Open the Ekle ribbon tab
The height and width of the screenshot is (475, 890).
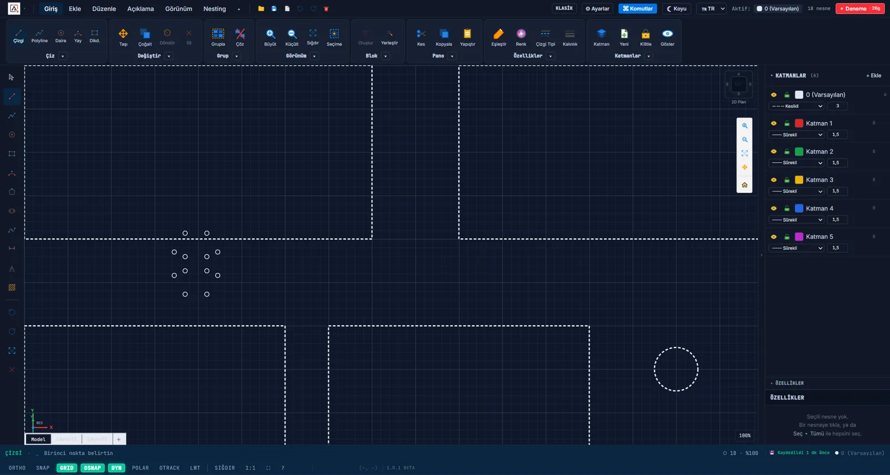point(75,9)
